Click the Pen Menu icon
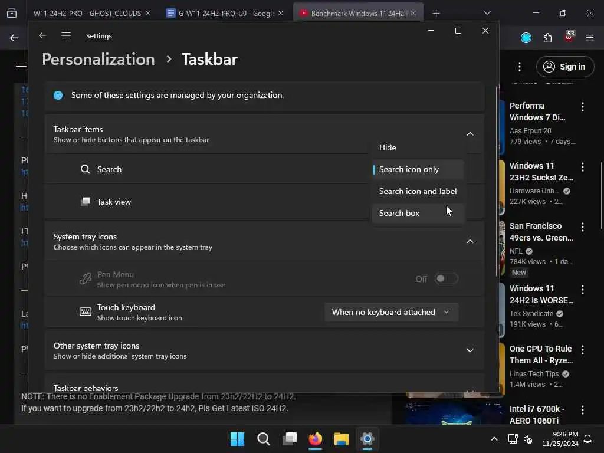Screen dimensions: 604x453 86,278
